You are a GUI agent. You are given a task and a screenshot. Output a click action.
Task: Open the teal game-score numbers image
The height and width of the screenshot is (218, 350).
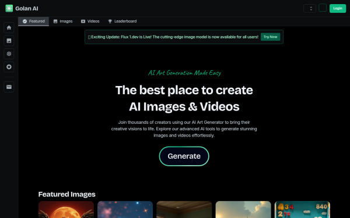302,209
